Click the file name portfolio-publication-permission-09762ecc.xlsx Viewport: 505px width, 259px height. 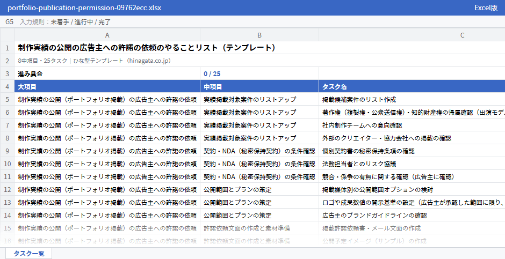pos(84,8)
